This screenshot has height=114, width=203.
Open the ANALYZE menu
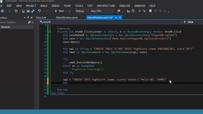click(125, 6)
